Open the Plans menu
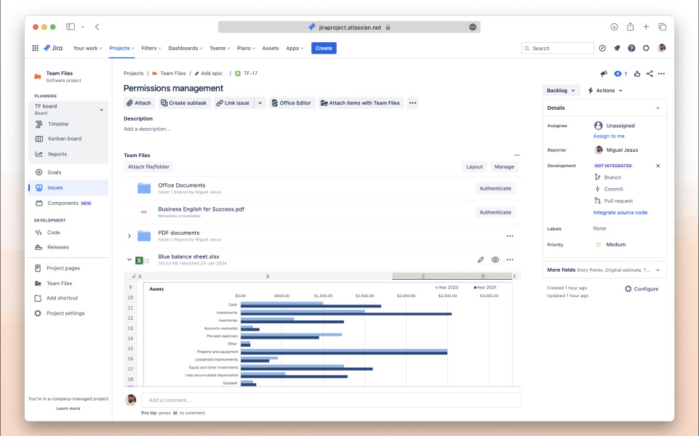 (x=246, y=48)
